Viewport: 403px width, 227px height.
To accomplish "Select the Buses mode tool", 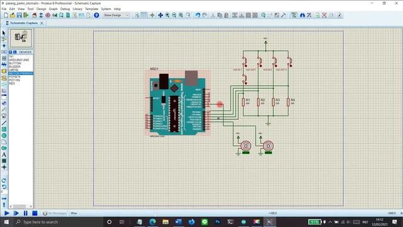I will (x=4, y=64).
